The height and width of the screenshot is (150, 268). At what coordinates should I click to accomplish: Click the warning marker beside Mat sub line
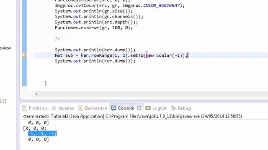point(24,55)
